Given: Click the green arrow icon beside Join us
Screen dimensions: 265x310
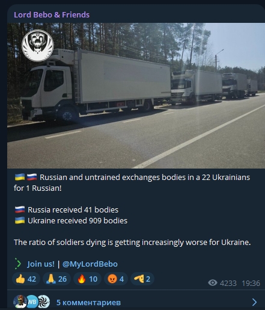Looking at the screenshot, I should tap(18, 264).
